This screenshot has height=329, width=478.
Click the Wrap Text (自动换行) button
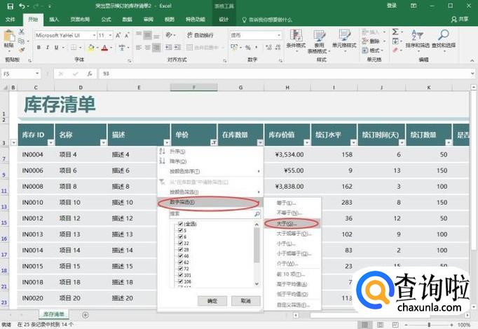[x=200, y=35]
